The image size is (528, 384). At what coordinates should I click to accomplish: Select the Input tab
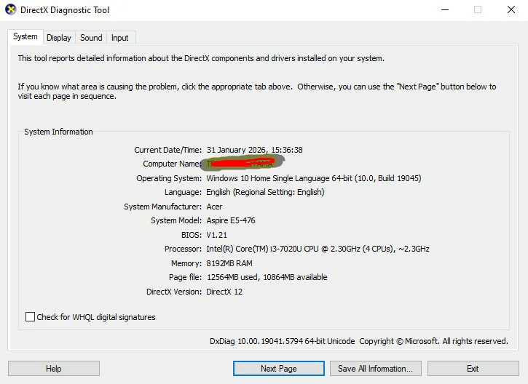coord(120,38)
